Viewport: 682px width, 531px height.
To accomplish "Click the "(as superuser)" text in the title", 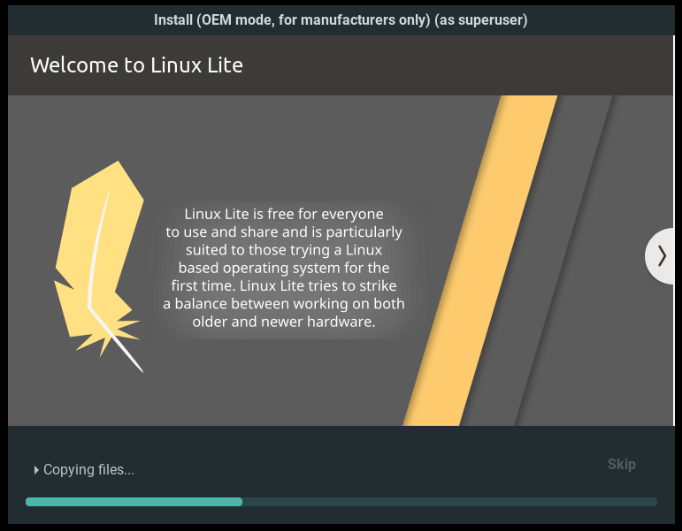I will (x=481, y=19).
